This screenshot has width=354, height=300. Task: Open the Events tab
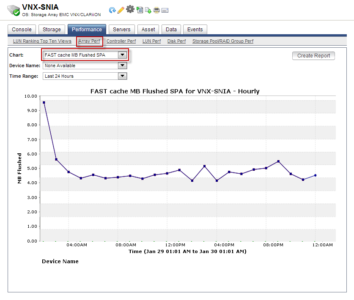pos(195,30)
